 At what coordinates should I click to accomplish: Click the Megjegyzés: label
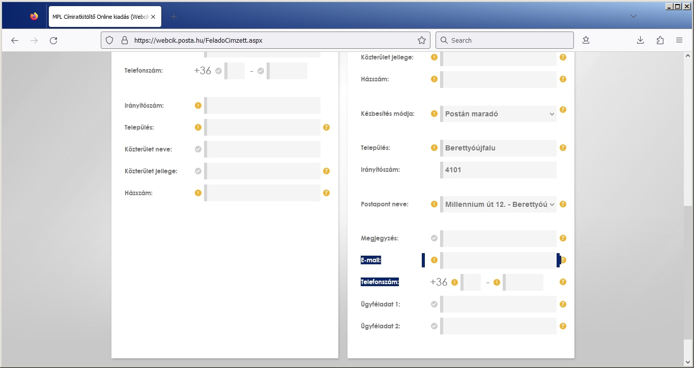pyautogui.click(x=380, y=238)
